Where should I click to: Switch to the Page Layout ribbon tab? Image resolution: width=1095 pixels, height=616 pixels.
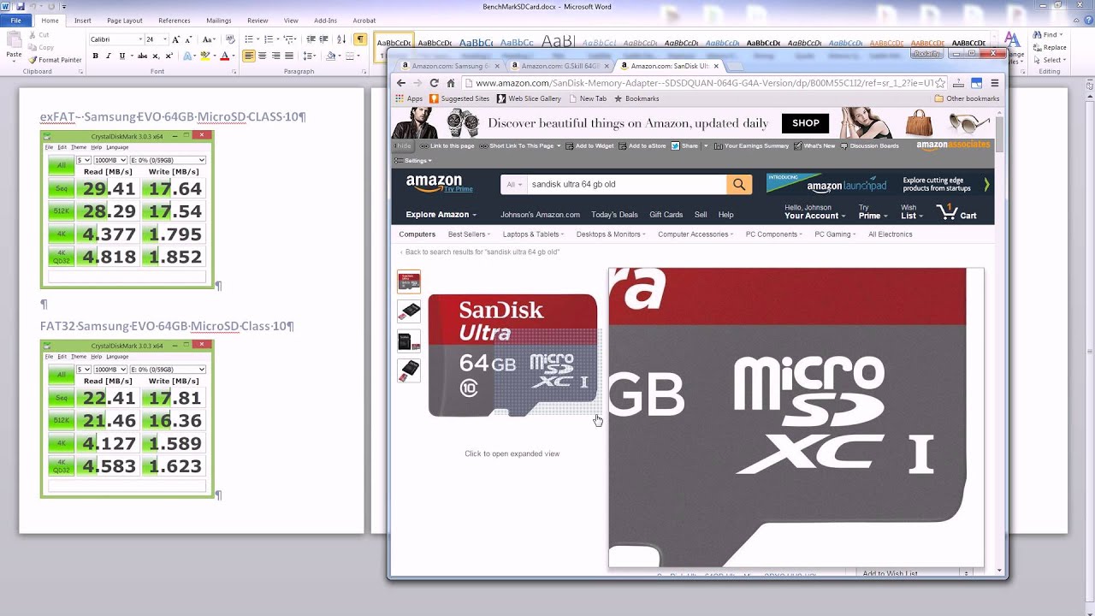coord(125,21)
